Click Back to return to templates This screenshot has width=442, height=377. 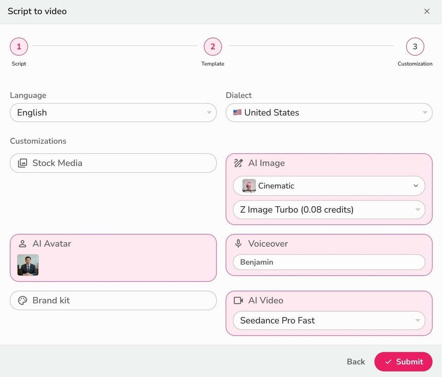click(355, 362)
